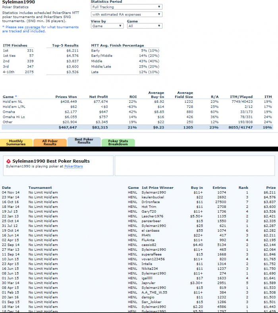The width and height of the screenshot is (278, 313).
Task: Click the blue asterisk next to Game header
Action: coord(16,97)
